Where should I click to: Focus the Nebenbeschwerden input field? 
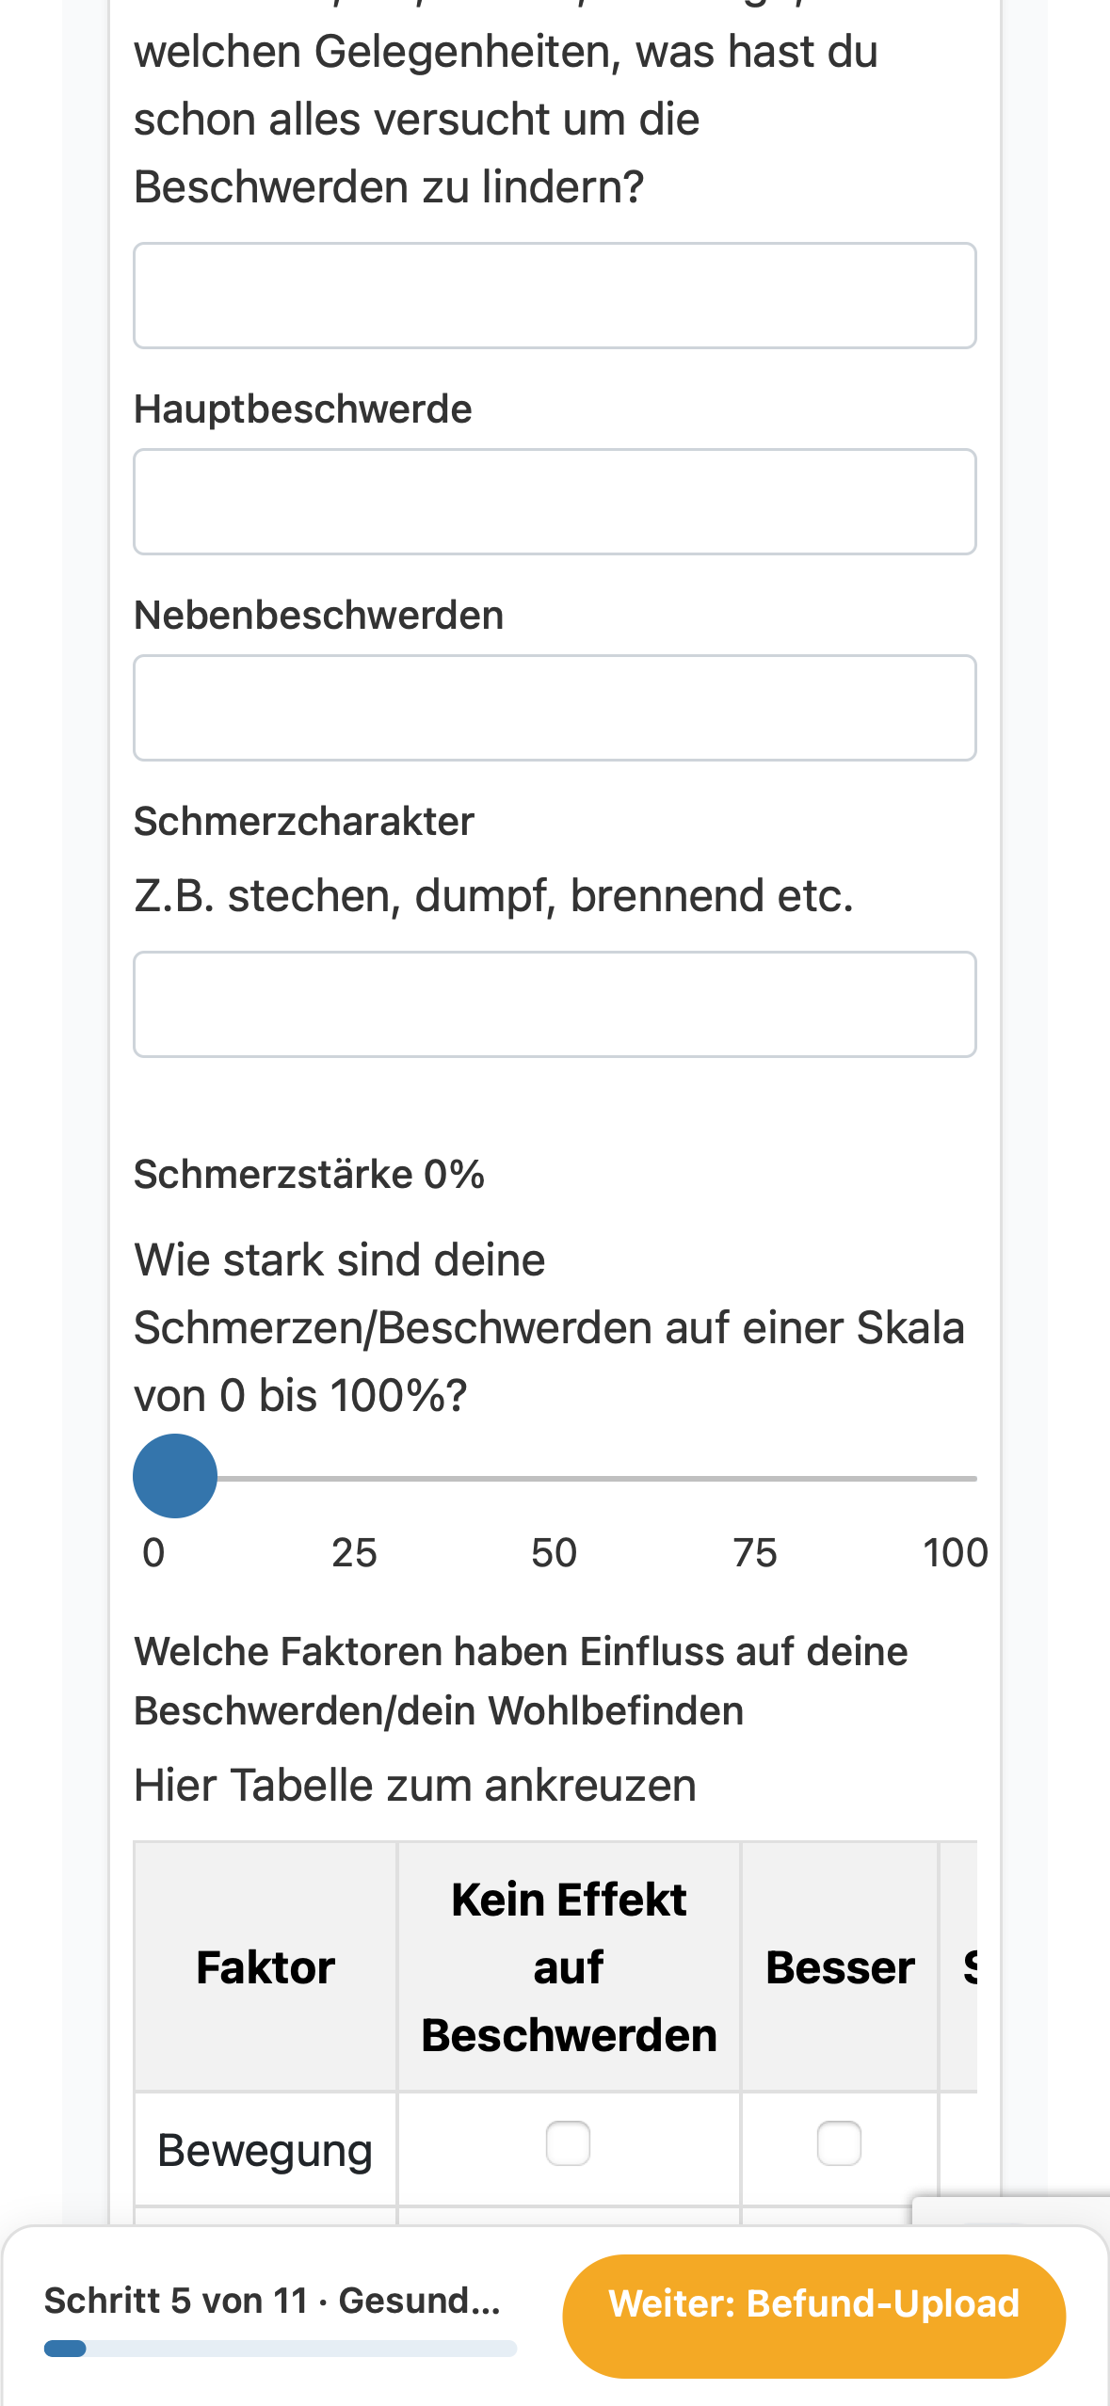click(555, 708)
